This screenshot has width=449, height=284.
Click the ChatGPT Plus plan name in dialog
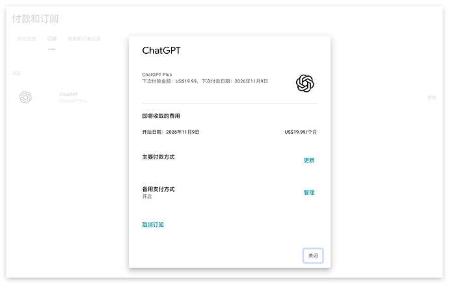pos(157,74)
